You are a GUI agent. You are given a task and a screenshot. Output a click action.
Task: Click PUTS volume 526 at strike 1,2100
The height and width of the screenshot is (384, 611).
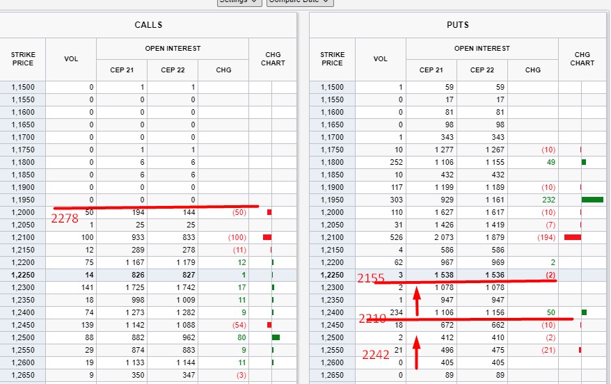pos(396,237)
